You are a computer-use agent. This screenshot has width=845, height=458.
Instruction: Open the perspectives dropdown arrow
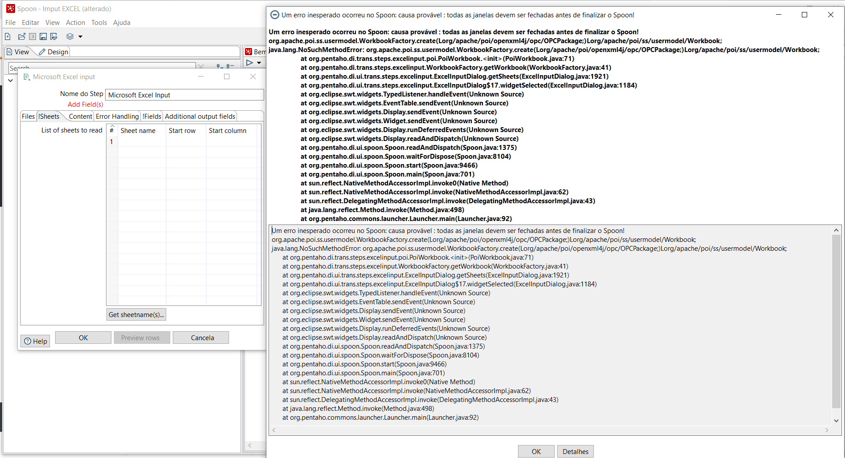tap(80, 37)
